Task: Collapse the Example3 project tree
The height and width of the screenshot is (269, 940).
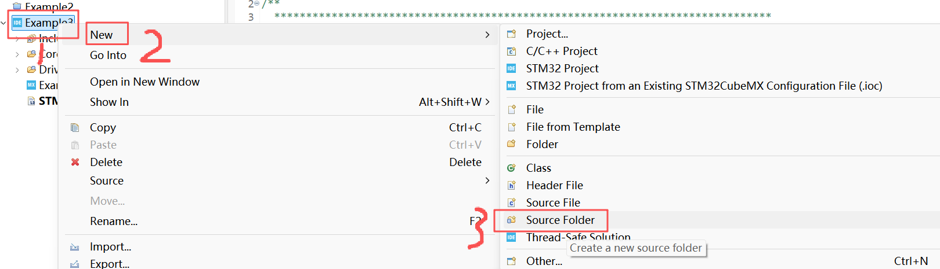Action: pos(4,23)
